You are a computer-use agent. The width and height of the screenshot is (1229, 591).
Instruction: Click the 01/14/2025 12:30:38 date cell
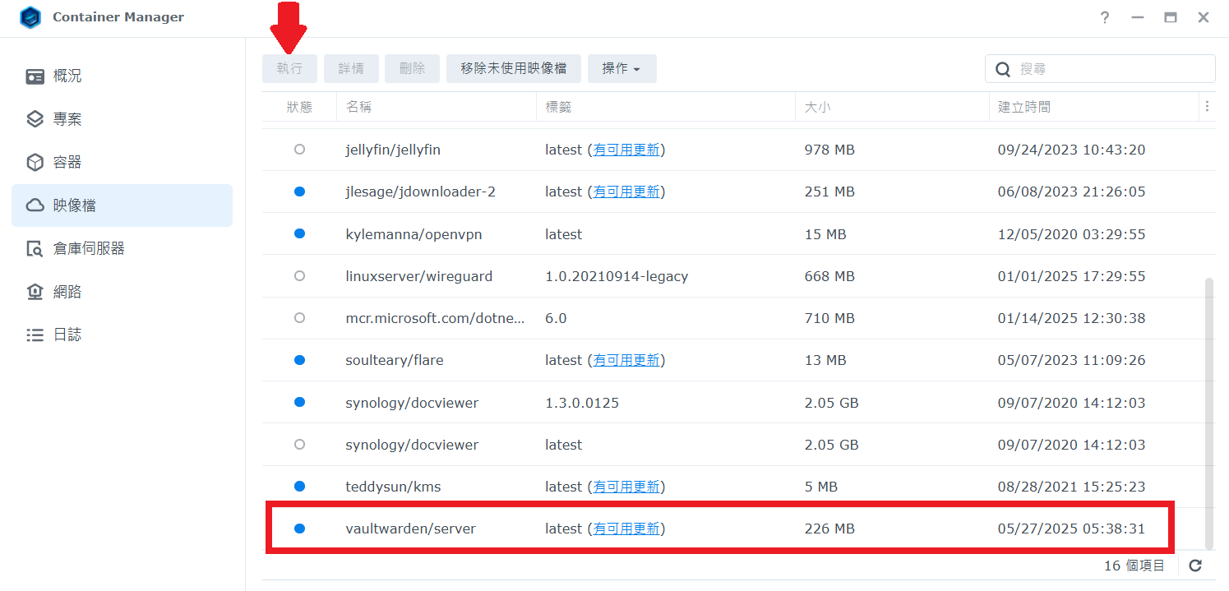coord(1071,318)
